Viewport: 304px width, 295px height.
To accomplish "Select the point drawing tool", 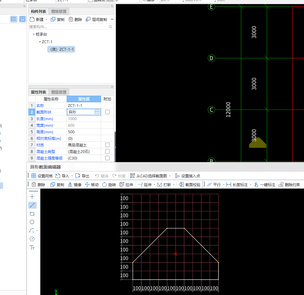I will (x=32, y=196).
